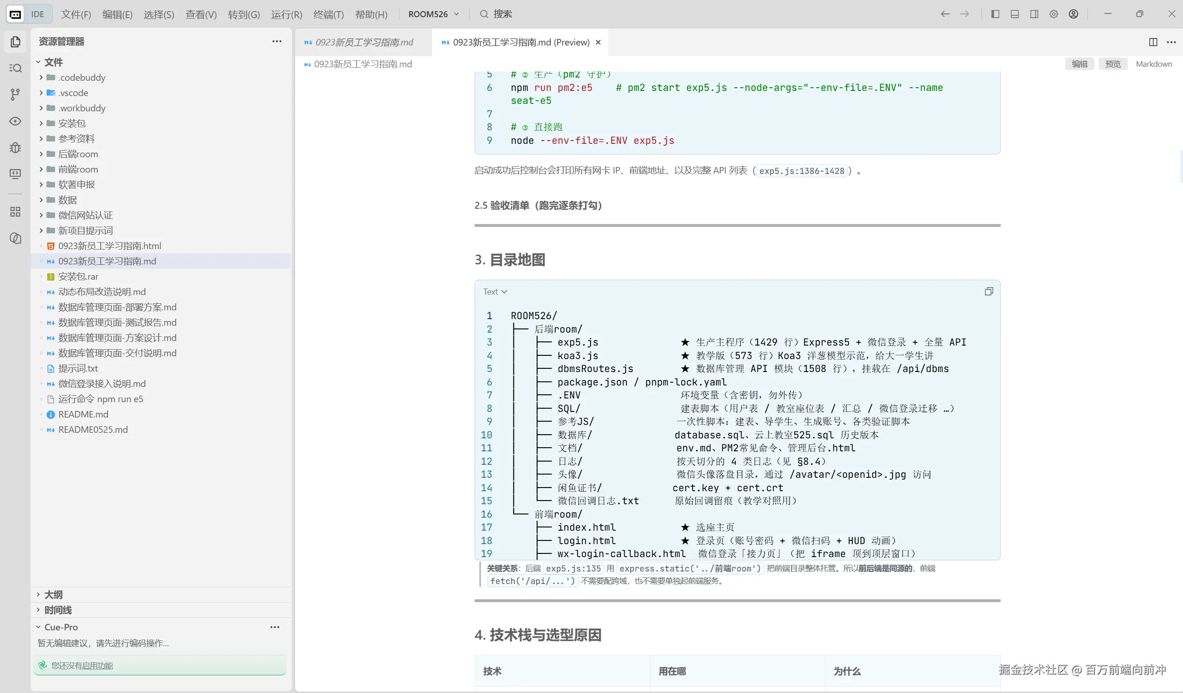Click the 您还没有启用功能 notice bar
1183x693 pixels.
[160, 665]
